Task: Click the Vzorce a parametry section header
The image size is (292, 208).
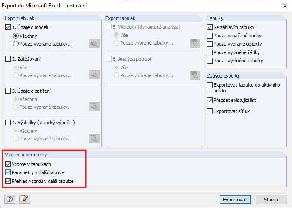Action: point(26,155)
